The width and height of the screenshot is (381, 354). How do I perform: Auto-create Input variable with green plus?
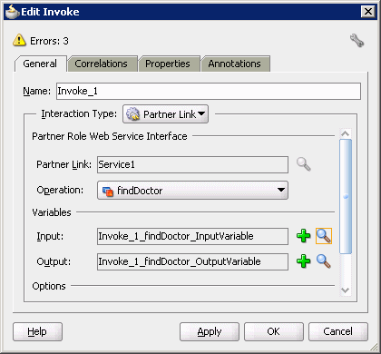(x=304, y=236)
